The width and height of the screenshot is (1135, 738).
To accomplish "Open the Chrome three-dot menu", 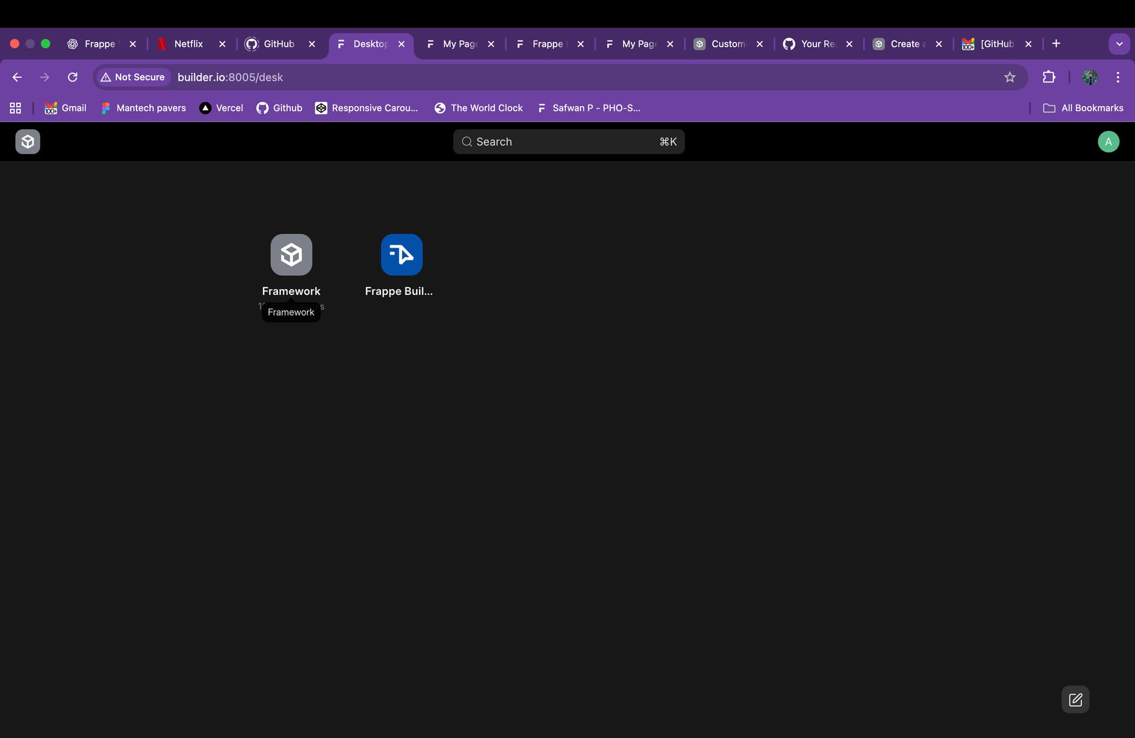I will click(x=1117, y=77).
